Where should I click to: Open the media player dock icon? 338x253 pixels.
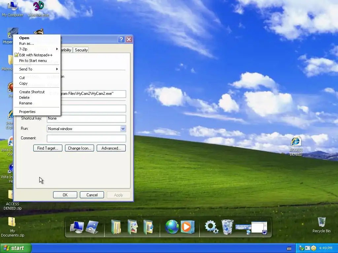tap(187, 227)
